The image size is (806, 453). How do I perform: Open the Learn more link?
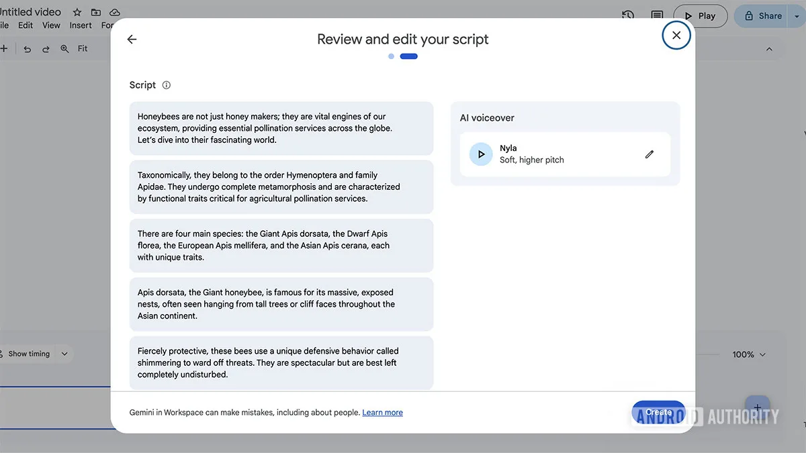click(383, 413)
